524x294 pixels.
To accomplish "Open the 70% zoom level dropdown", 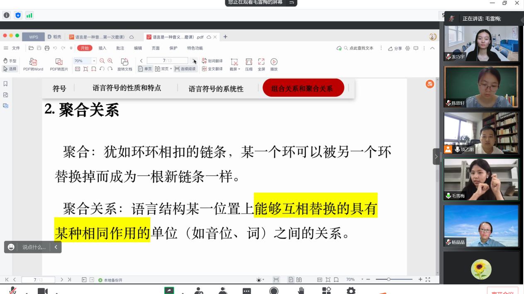I will coord(94,61).
